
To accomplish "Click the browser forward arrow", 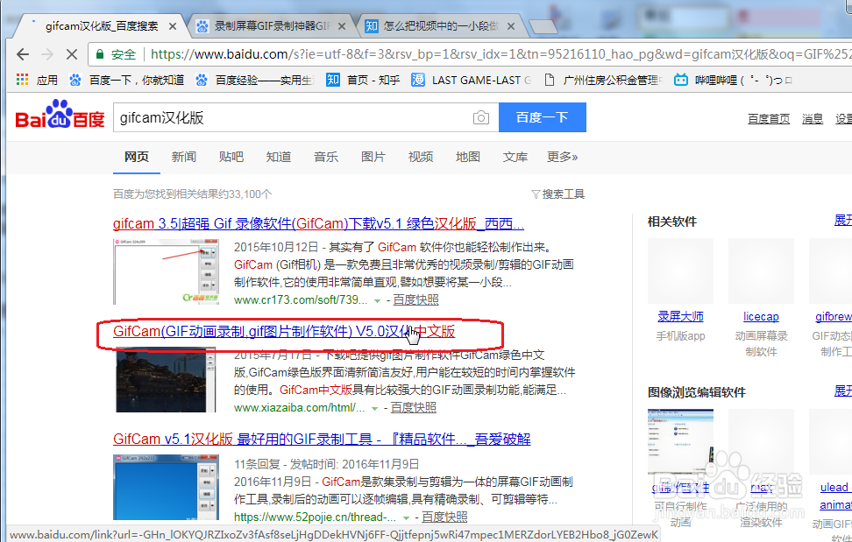I will (x=47, y=54).
